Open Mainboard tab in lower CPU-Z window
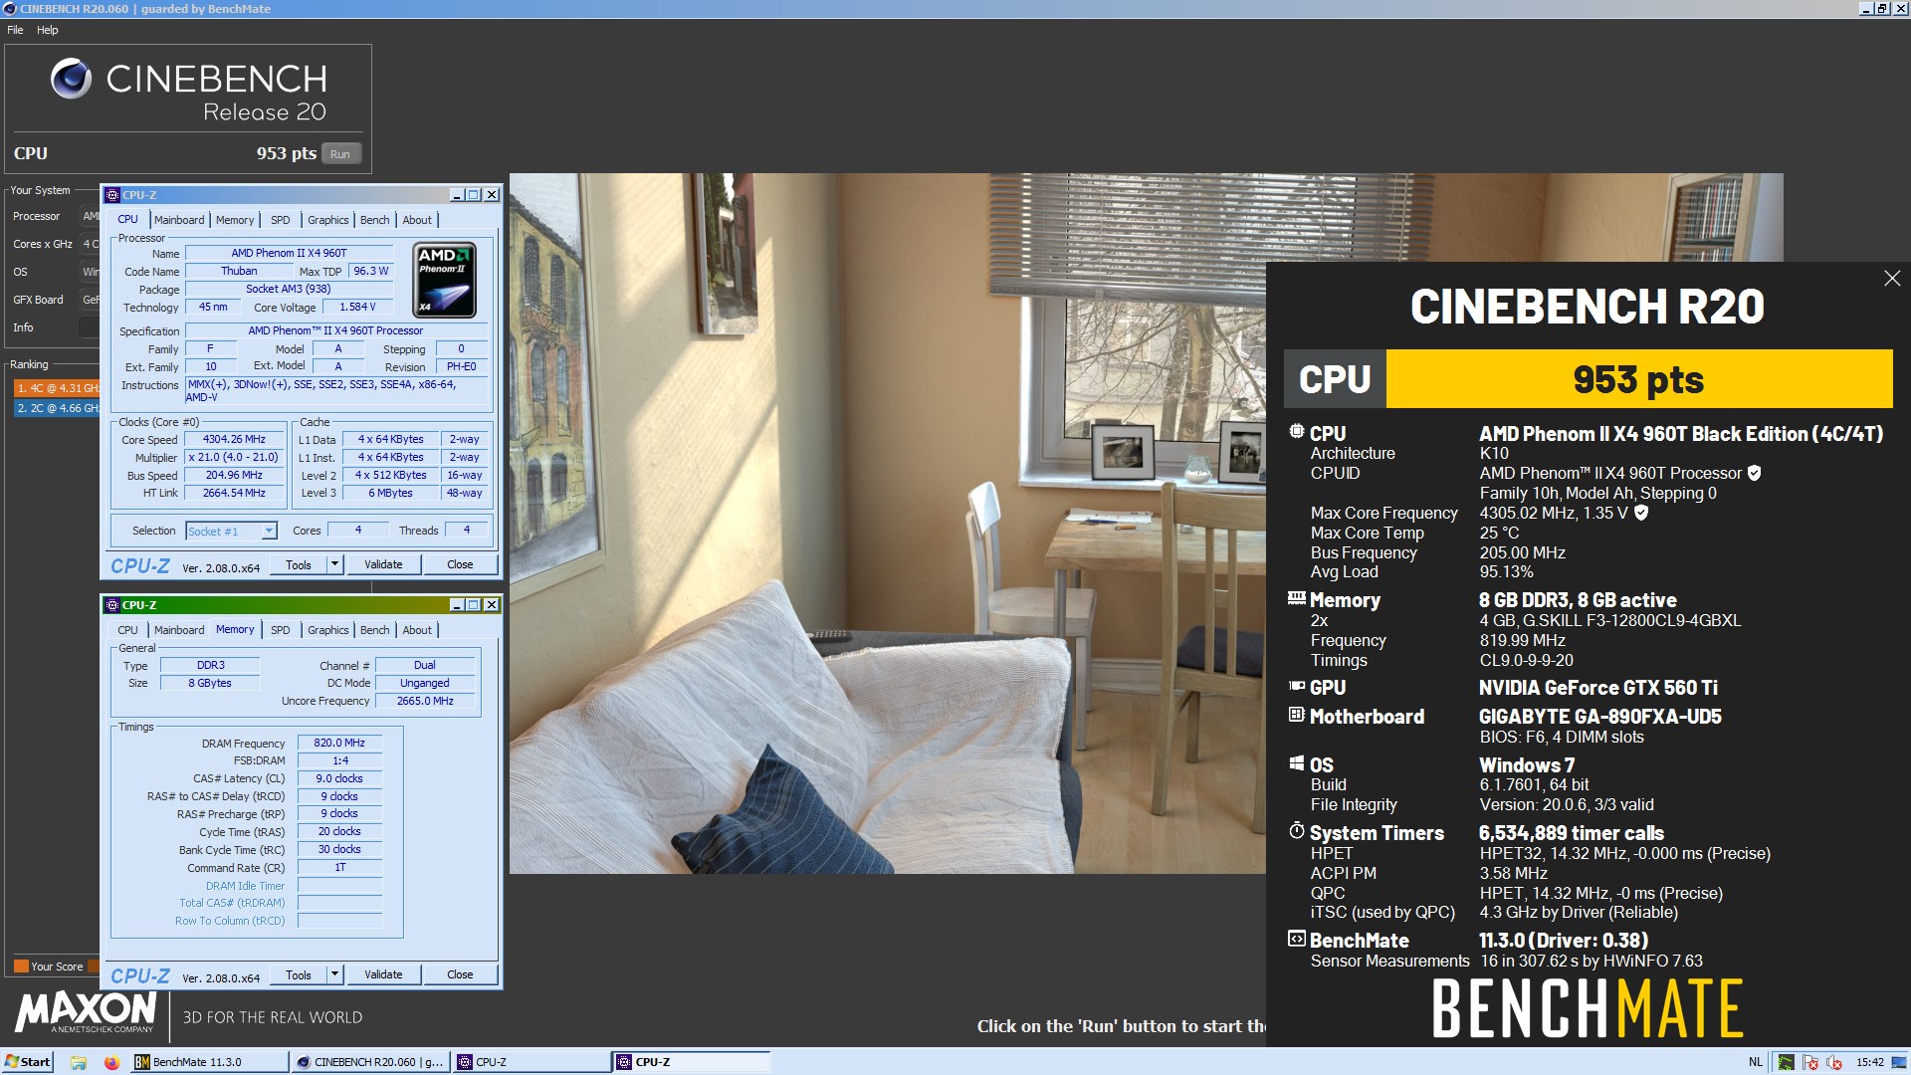 179,630
